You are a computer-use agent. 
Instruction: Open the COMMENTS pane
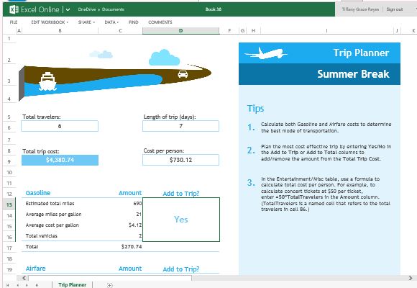pos(160,22)
